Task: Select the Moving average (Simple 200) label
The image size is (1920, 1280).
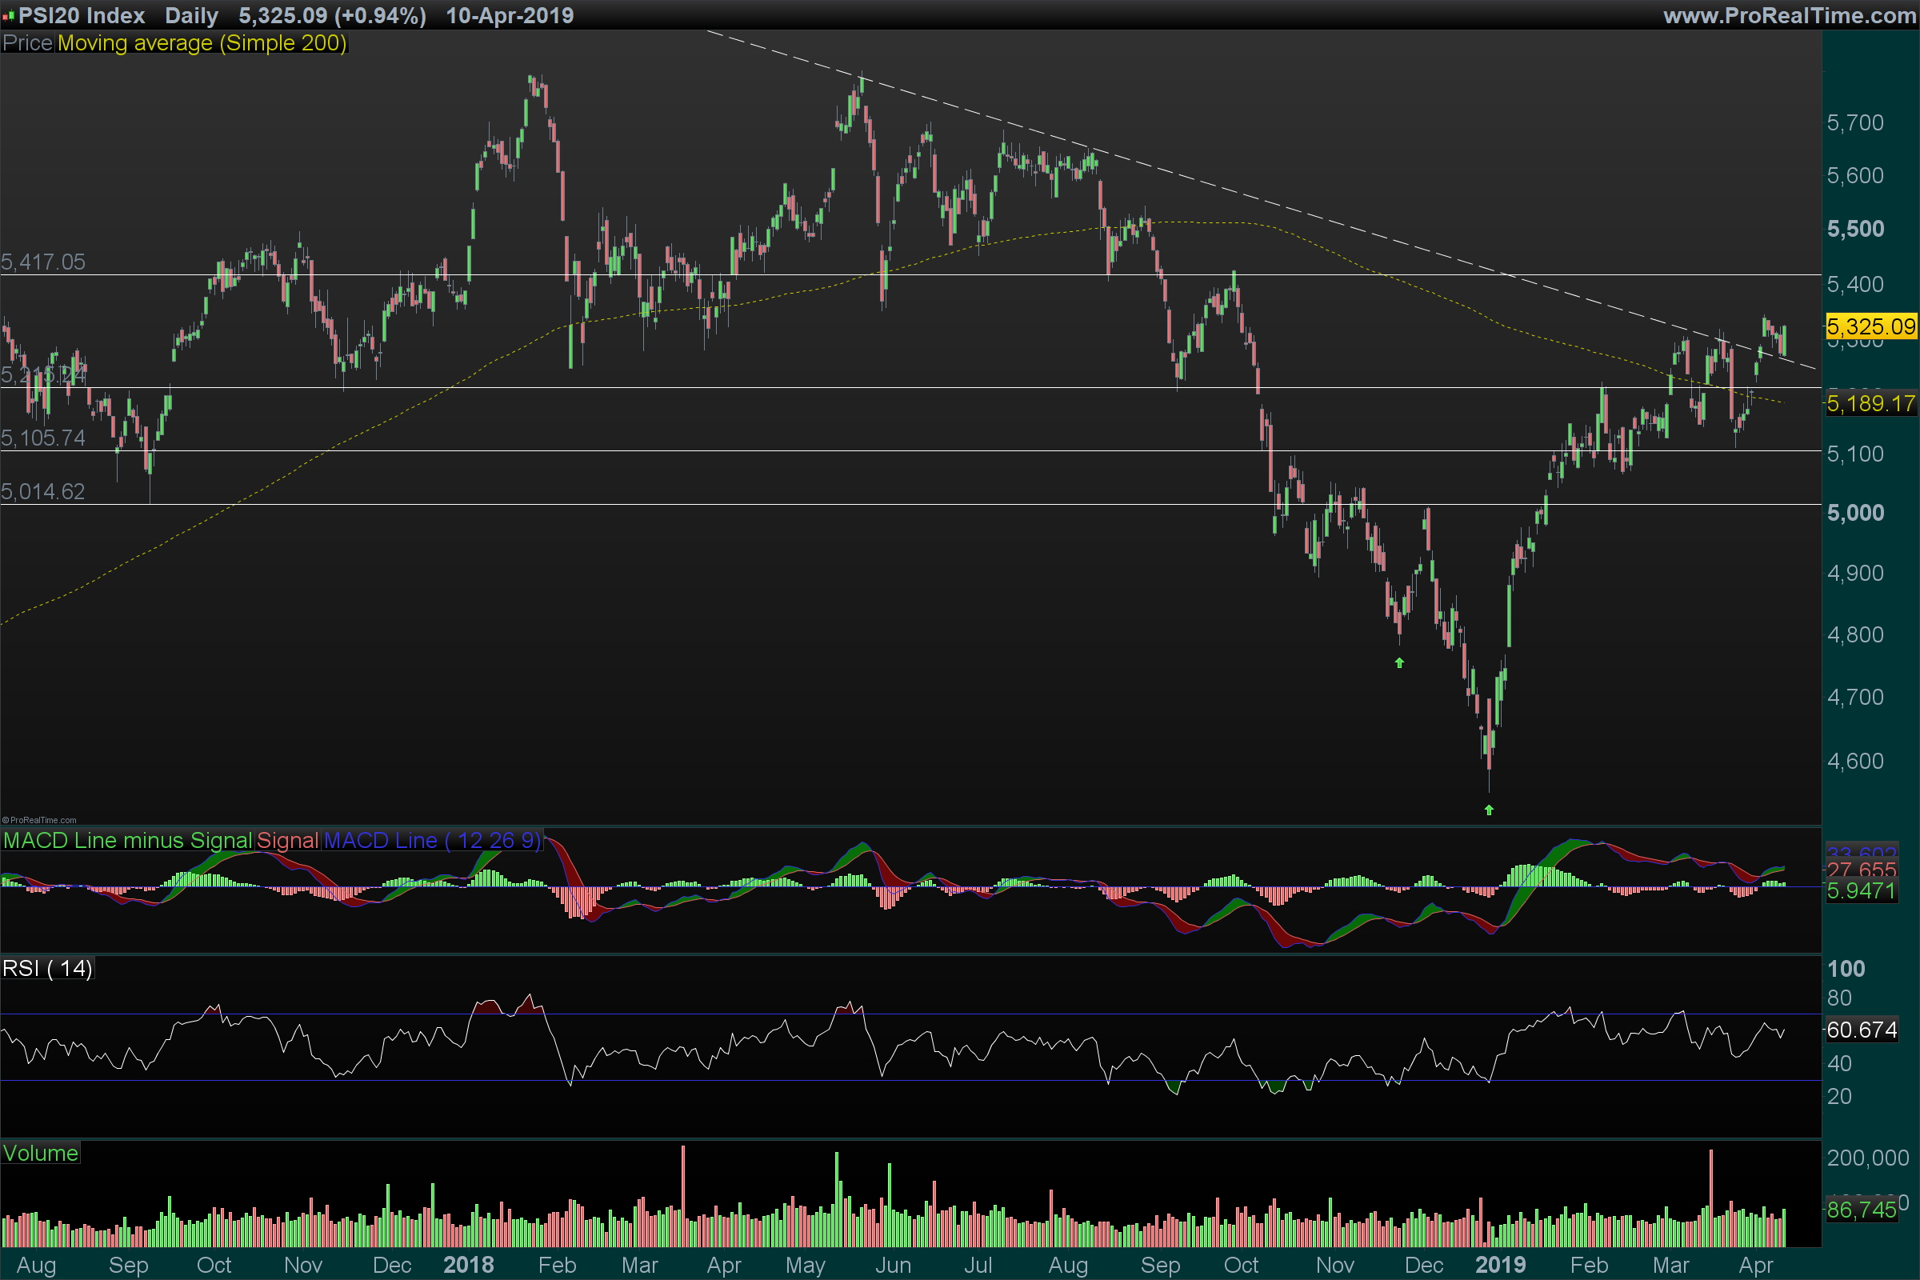Action: point(202,43)
